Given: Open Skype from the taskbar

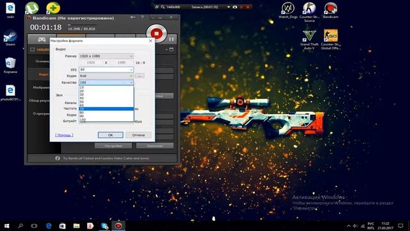Looking at the screenshot, I should (x=104, y=226).
